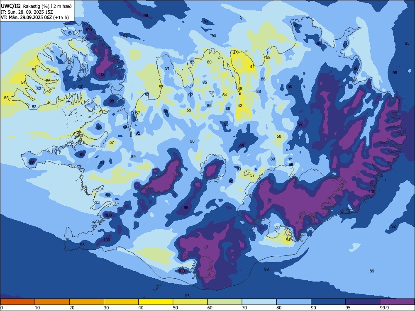Click the legend tick label '0'

[1, 308]
